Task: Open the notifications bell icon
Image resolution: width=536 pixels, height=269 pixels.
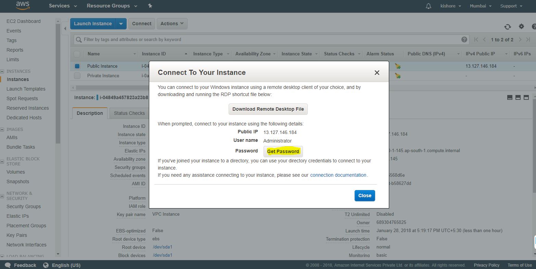Action: [x=428, y=6]
